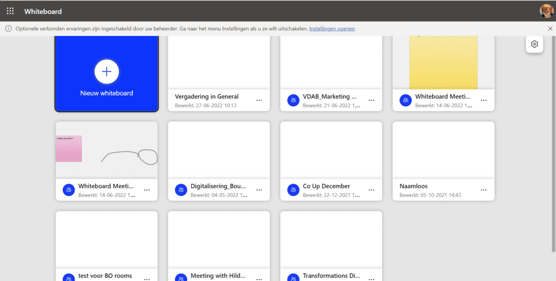Click the Digitalisering_Bou title text
The width and height of the screenshot is (556, 281).
click(218, 186)
